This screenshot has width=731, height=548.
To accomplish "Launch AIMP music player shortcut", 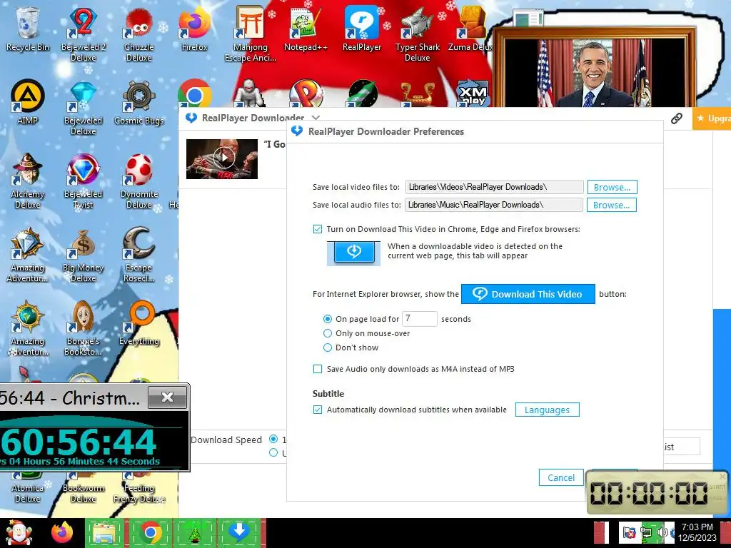I will coord(28,101).
